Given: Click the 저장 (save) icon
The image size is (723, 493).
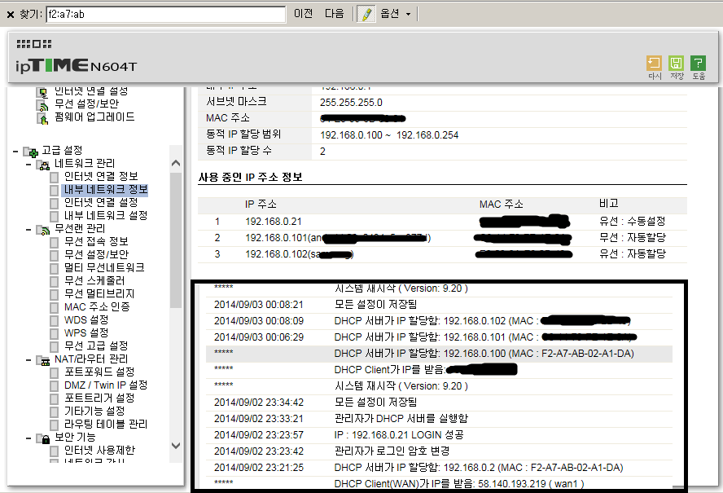Looking at the screenshot, I should pyautogui.click(x=676, y=63).
